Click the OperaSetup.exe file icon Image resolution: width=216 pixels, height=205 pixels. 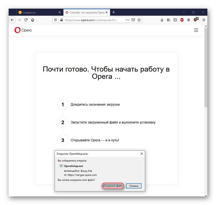click(x=61, y=166)
